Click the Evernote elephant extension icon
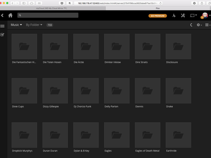Image resolution: width=211 pixels, height=158 pixels. click(70, 3)
